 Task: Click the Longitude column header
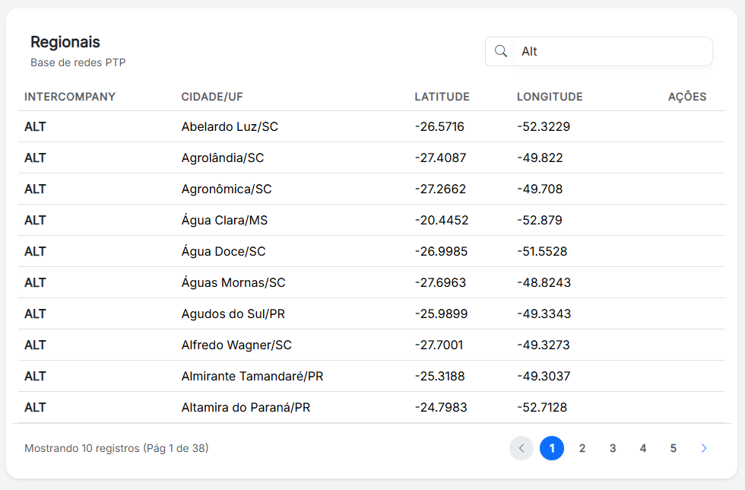(550, 97)
